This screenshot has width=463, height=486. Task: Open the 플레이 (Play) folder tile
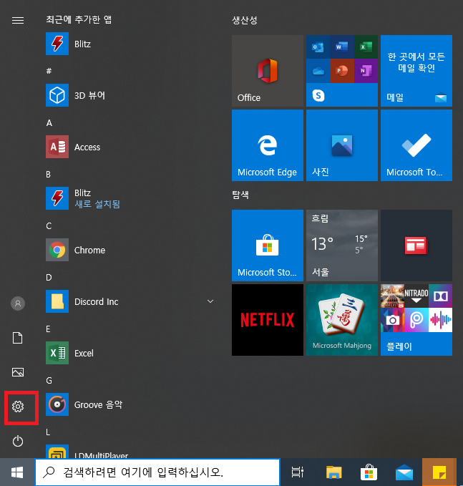(416, 320)
